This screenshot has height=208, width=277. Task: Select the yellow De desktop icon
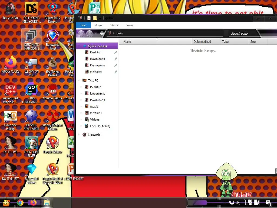[x=32, y=12]
